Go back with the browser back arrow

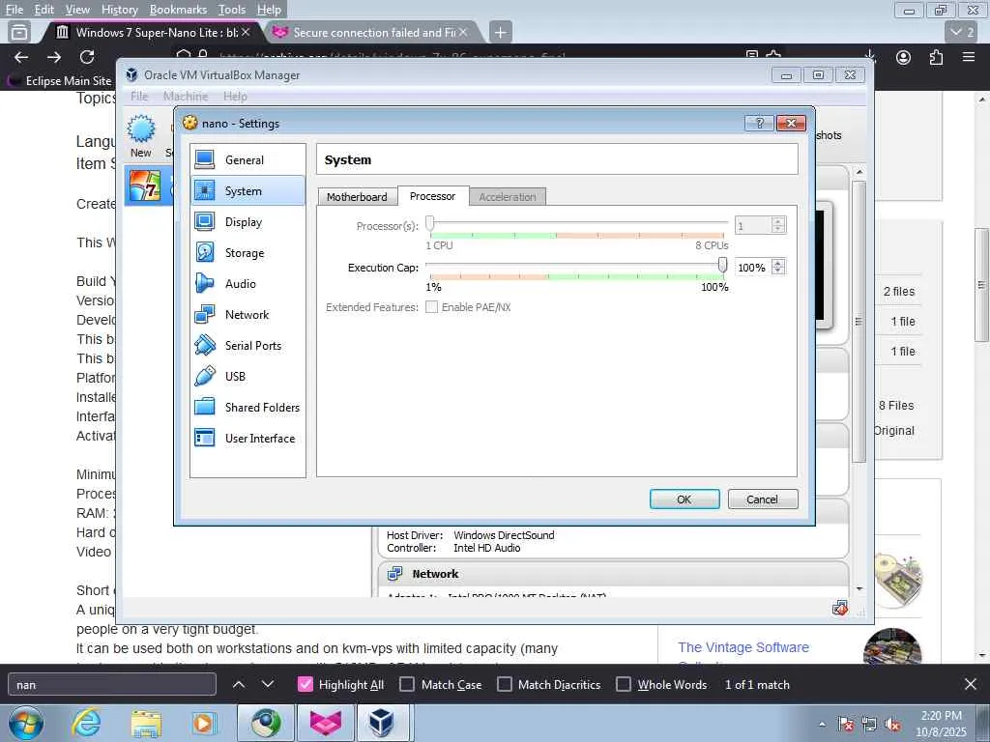[x=21, y=57]
